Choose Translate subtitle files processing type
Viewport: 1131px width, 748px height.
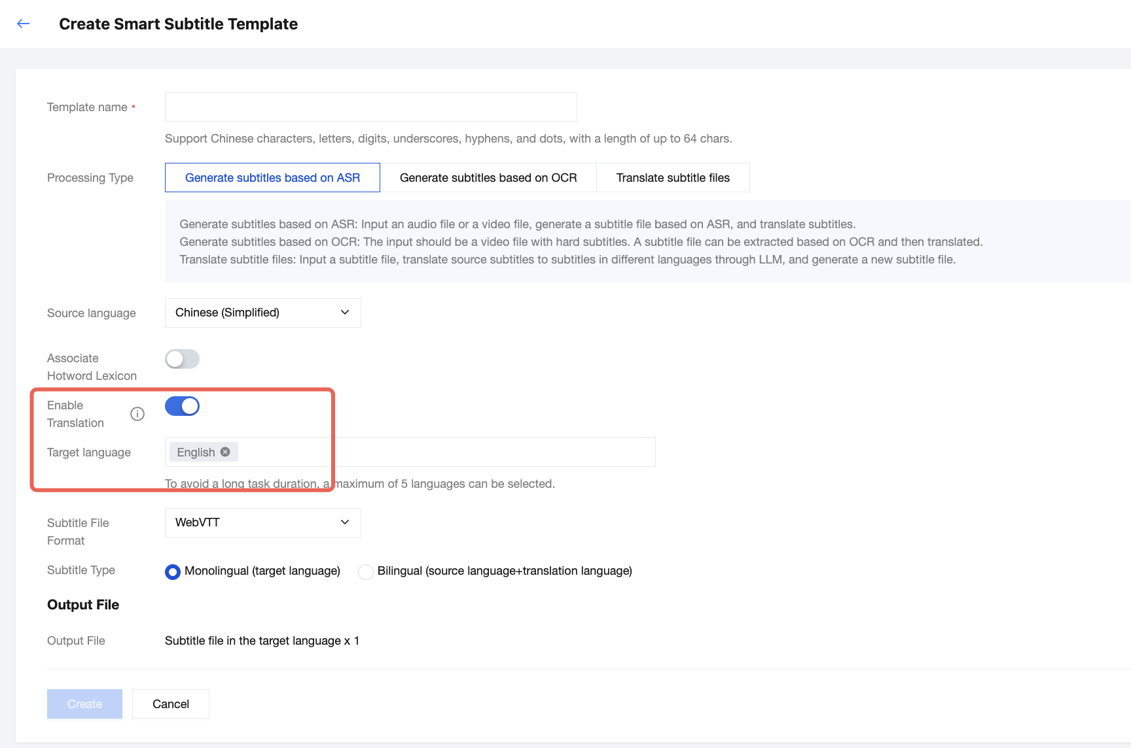coord(673,178)
